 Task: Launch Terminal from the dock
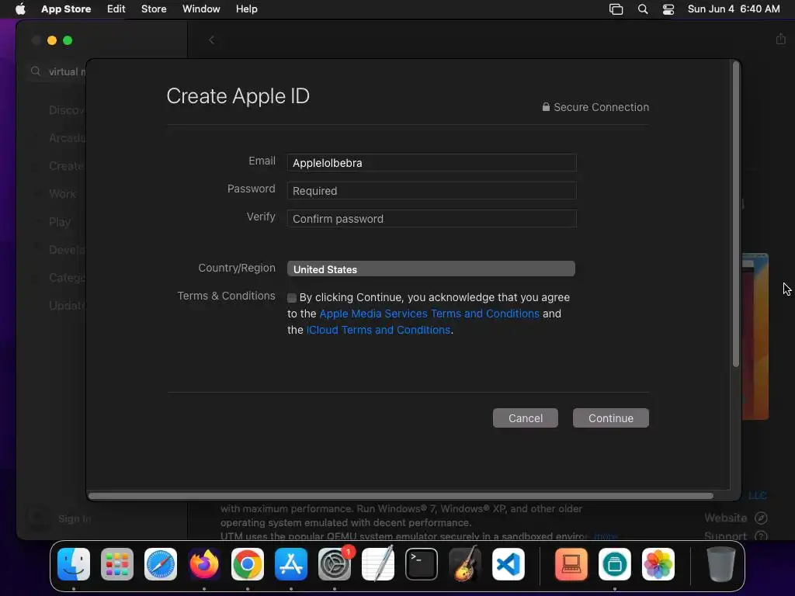pyautogui.click(x=422, y=564)
